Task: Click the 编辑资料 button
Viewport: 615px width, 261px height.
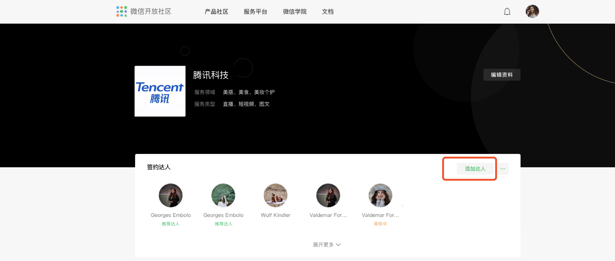Action: pyautogui.click(x=502, y=75)
